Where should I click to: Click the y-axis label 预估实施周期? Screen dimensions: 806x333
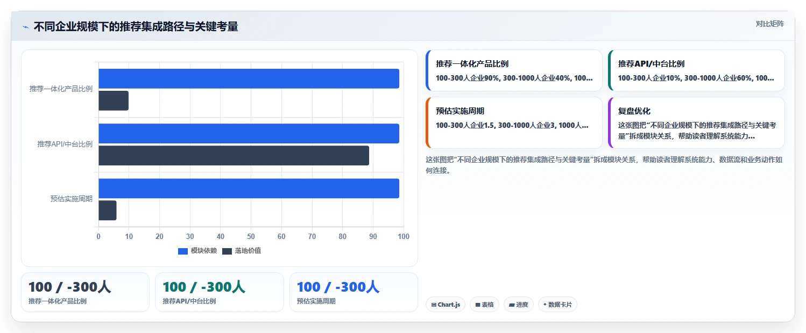(72, 199)
